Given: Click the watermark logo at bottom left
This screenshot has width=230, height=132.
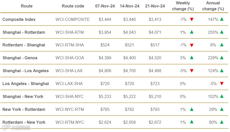Looking at the screenshot, I should 16,128.
